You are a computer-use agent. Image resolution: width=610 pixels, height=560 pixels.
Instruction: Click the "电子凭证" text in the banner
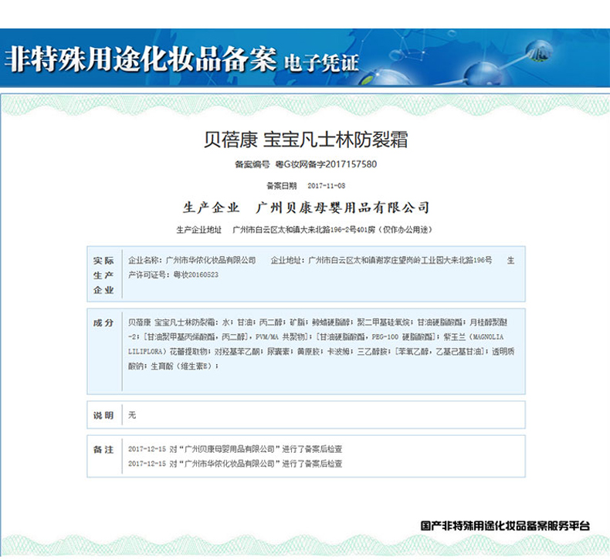(321, 63)
